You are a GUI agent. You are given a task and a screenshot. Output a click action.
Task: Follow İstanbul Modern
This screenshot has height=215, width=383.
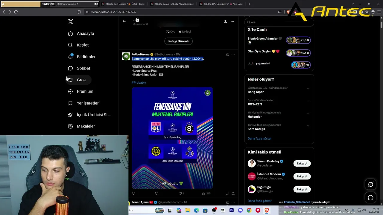pyautogui.click(x=302, y=176)
